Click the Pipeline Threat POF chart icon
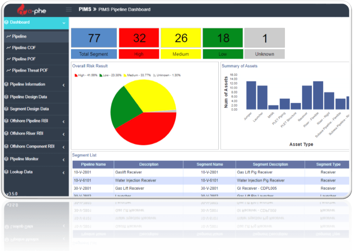 pos(9,70)
